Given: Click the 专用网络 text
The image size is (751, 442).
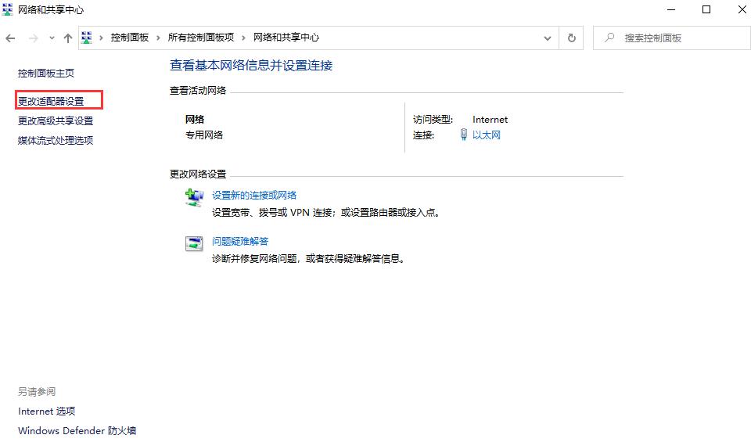Looking at the screenshot, I should pos(204,135).
